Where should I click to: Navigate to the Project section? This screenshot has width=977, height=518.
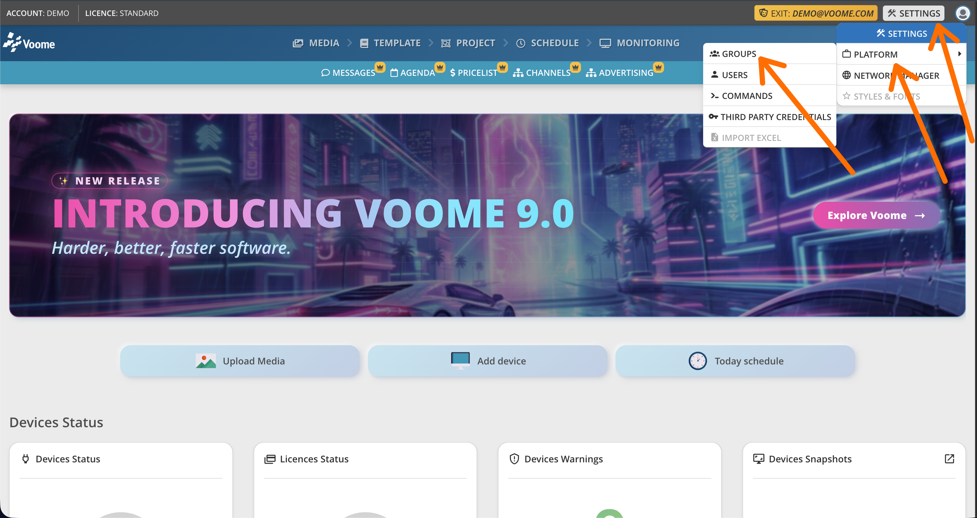468,43
